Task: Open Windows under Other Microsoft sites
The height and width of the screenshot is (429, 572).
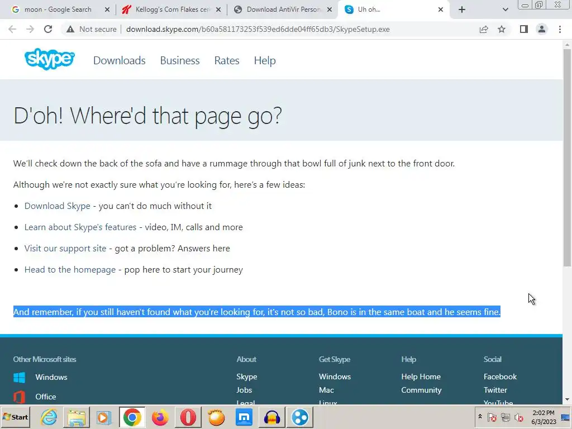Action: coord(51,377)
